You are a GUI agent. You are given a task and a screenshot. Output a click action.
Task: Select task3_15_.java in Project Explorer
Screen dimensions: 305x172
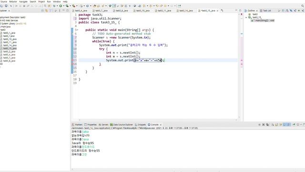(x=10, y=48)
